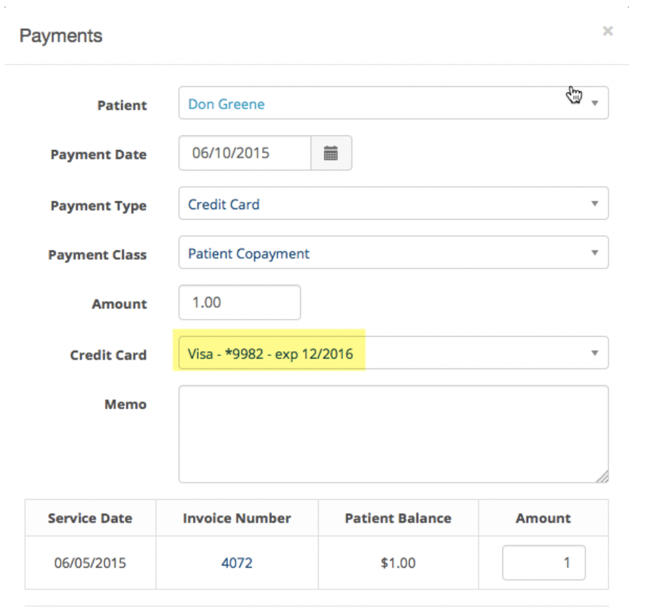This screenshot has width=648, height=613.
Task: Expand the Payment Class dropdown arrow
Action: pyautogui.click(x=595, y=253)
